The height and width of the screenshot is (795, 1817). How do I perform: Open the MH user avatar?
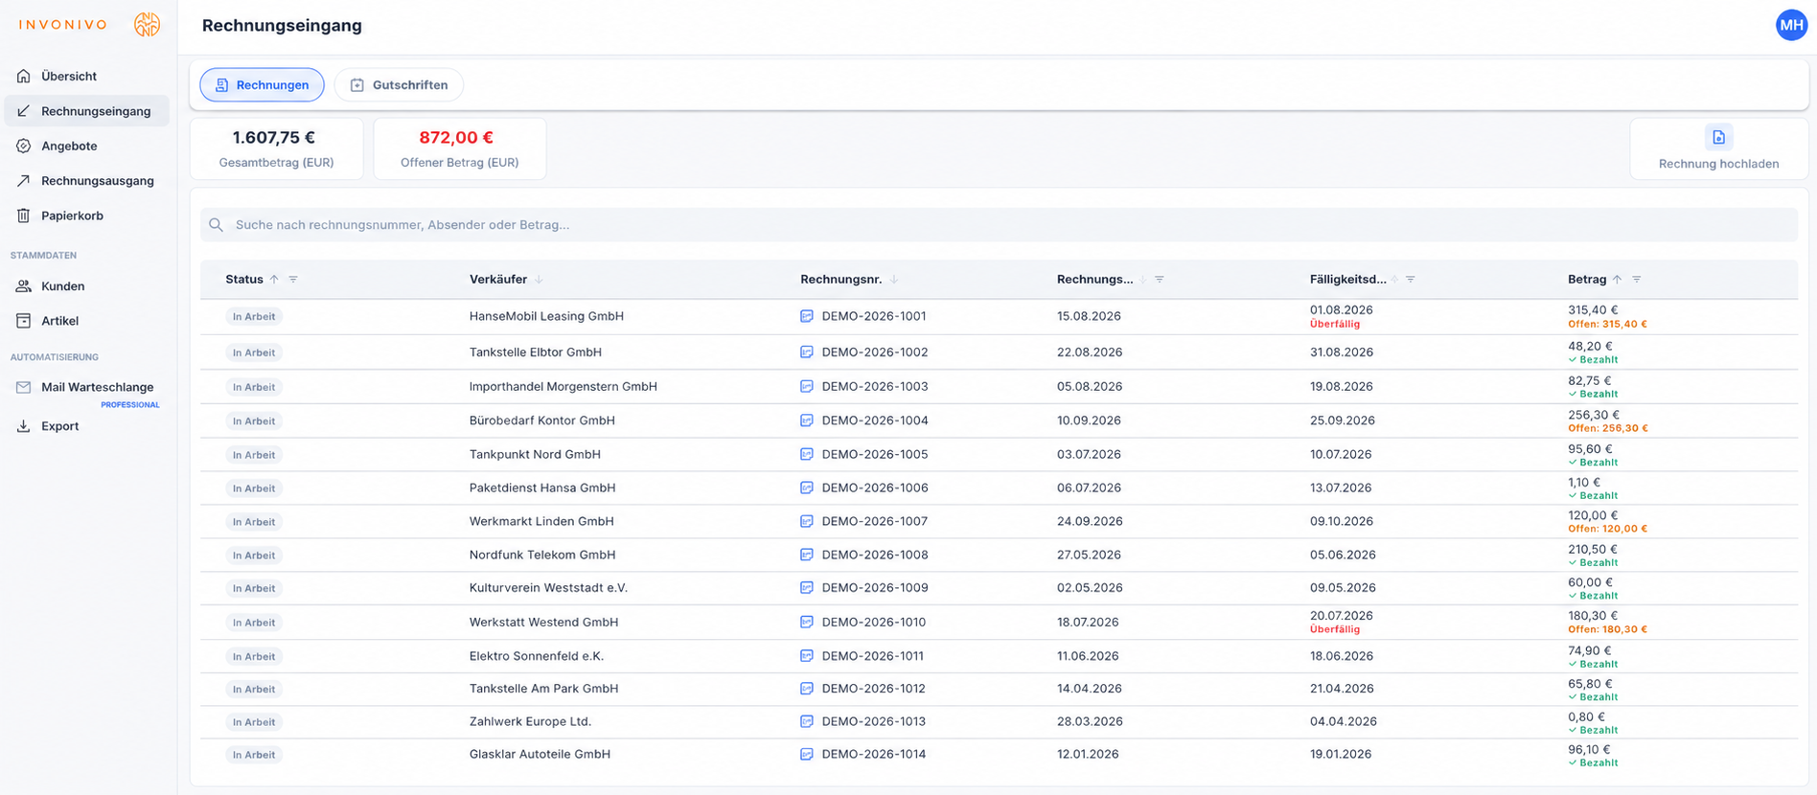click(1790, 25)
